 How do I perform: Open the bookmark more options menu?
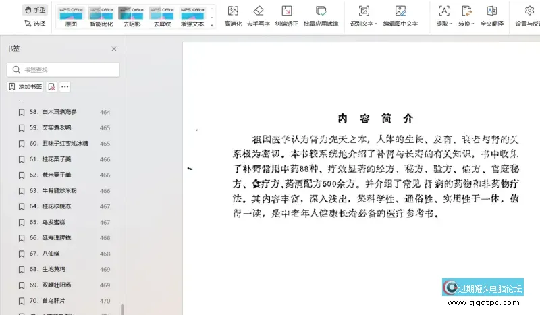pos(65,86)
